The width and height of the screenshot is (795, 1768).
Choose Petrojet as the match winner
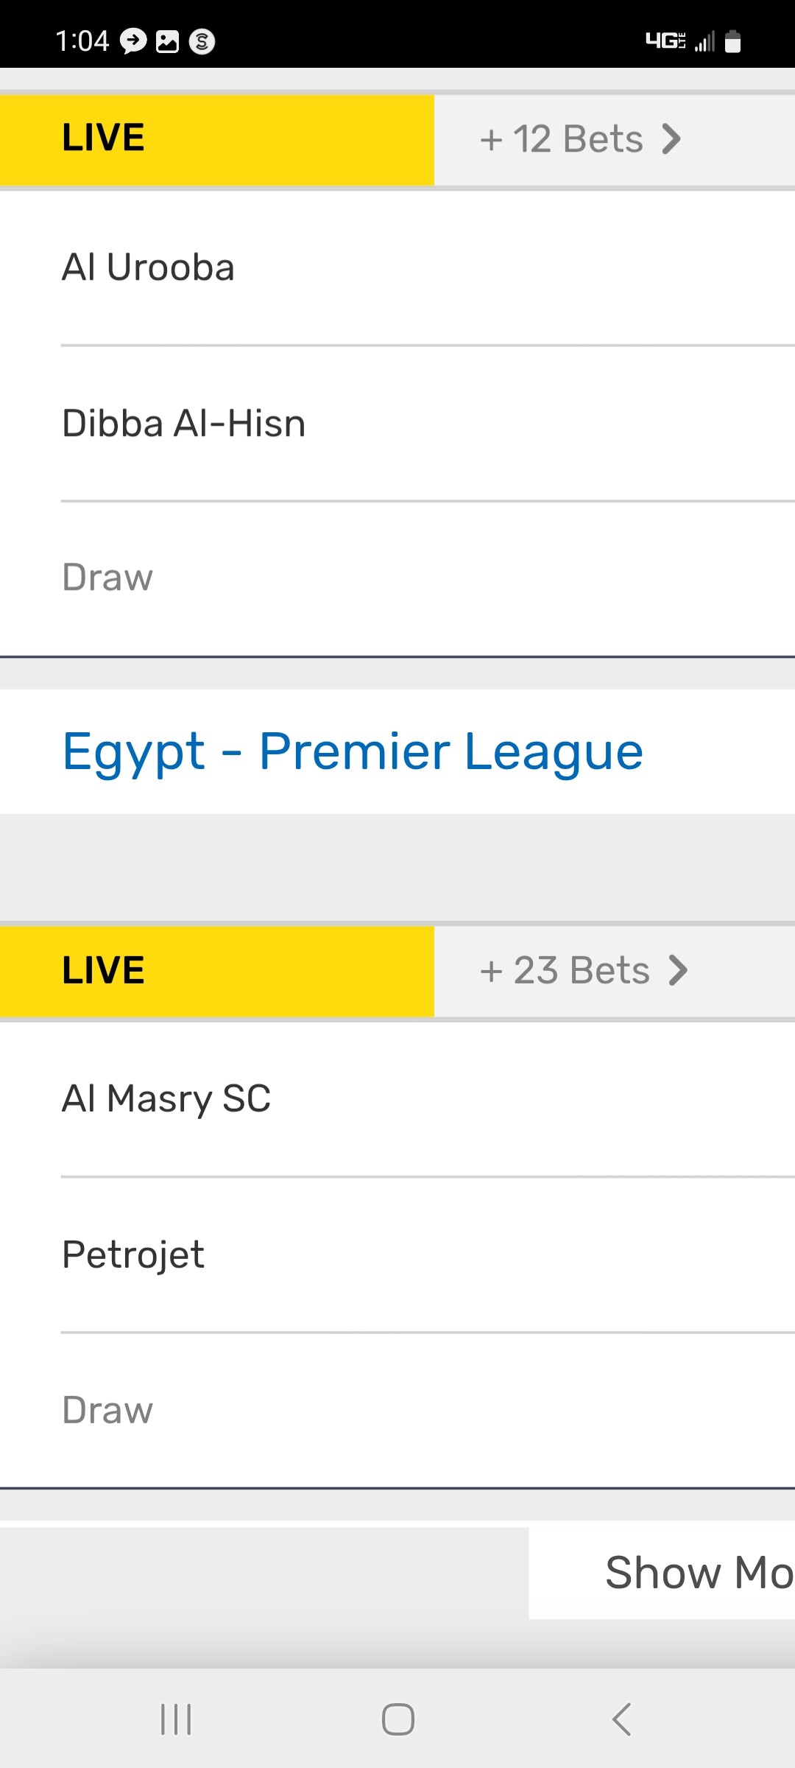[x=133, y=1255]
